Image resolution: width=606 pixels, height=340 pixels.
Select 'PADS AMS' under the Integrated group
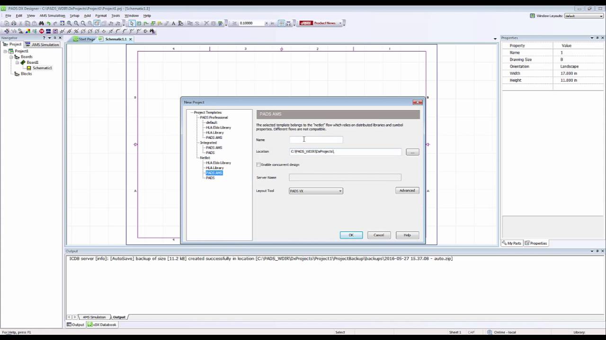214,148
